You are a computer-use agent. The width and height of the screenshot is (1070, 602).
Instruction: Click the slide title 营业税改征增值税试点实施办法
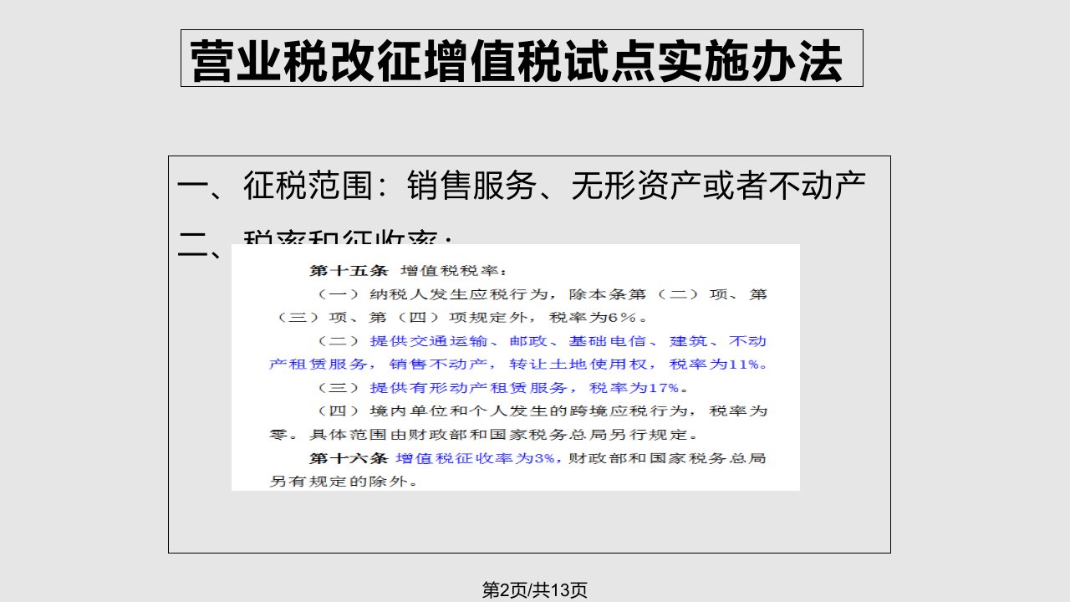pyautogui.click(x=517, y=60)
